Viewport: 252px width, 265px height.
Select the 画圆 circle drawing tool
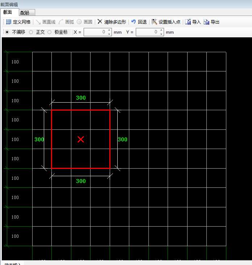[x=79, y=22]
